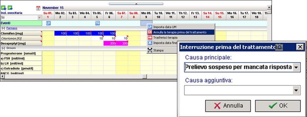Select the Stampa print entry
The height and width of the screenshot is (117, 307).
point(158,50)
